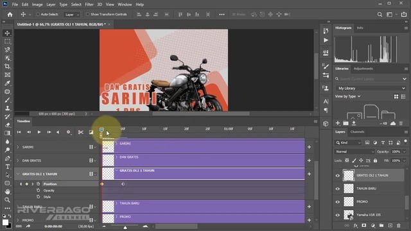The image size is (411, 231).
Task: Switch to the Info tab
Action: pyautogui.click(x=360, y=28)
